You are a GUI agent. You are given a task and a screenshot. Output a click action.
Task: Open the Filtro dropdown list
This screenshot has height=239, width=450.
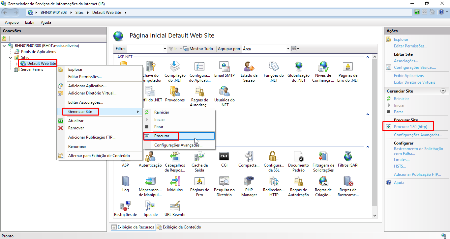coord(165,48)
